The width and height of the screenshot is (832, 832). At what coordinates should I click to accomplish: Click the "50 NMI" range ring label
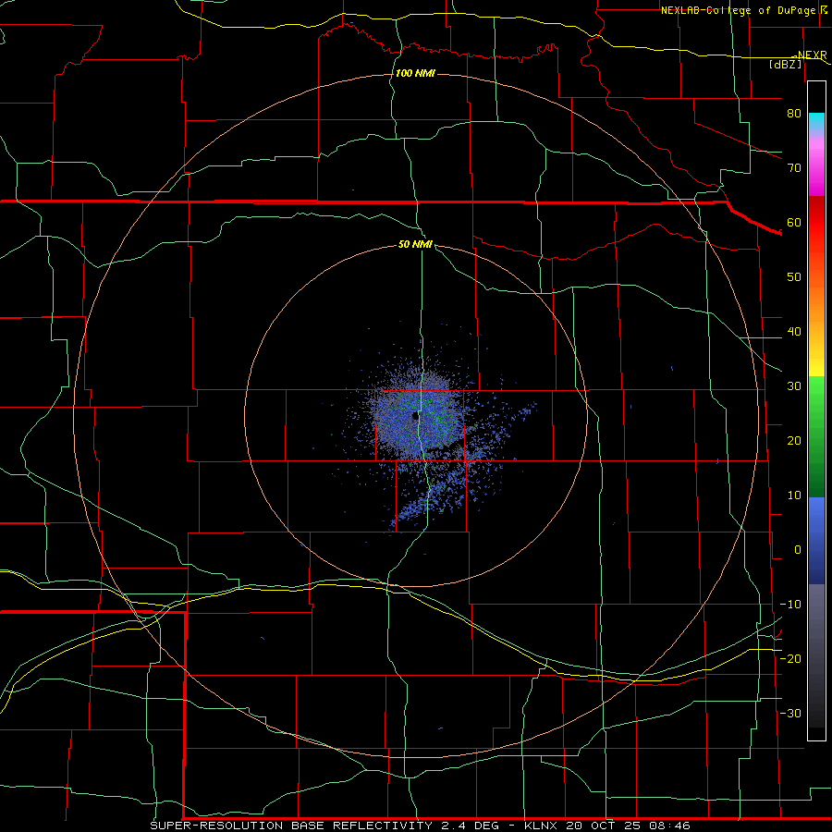415,245
